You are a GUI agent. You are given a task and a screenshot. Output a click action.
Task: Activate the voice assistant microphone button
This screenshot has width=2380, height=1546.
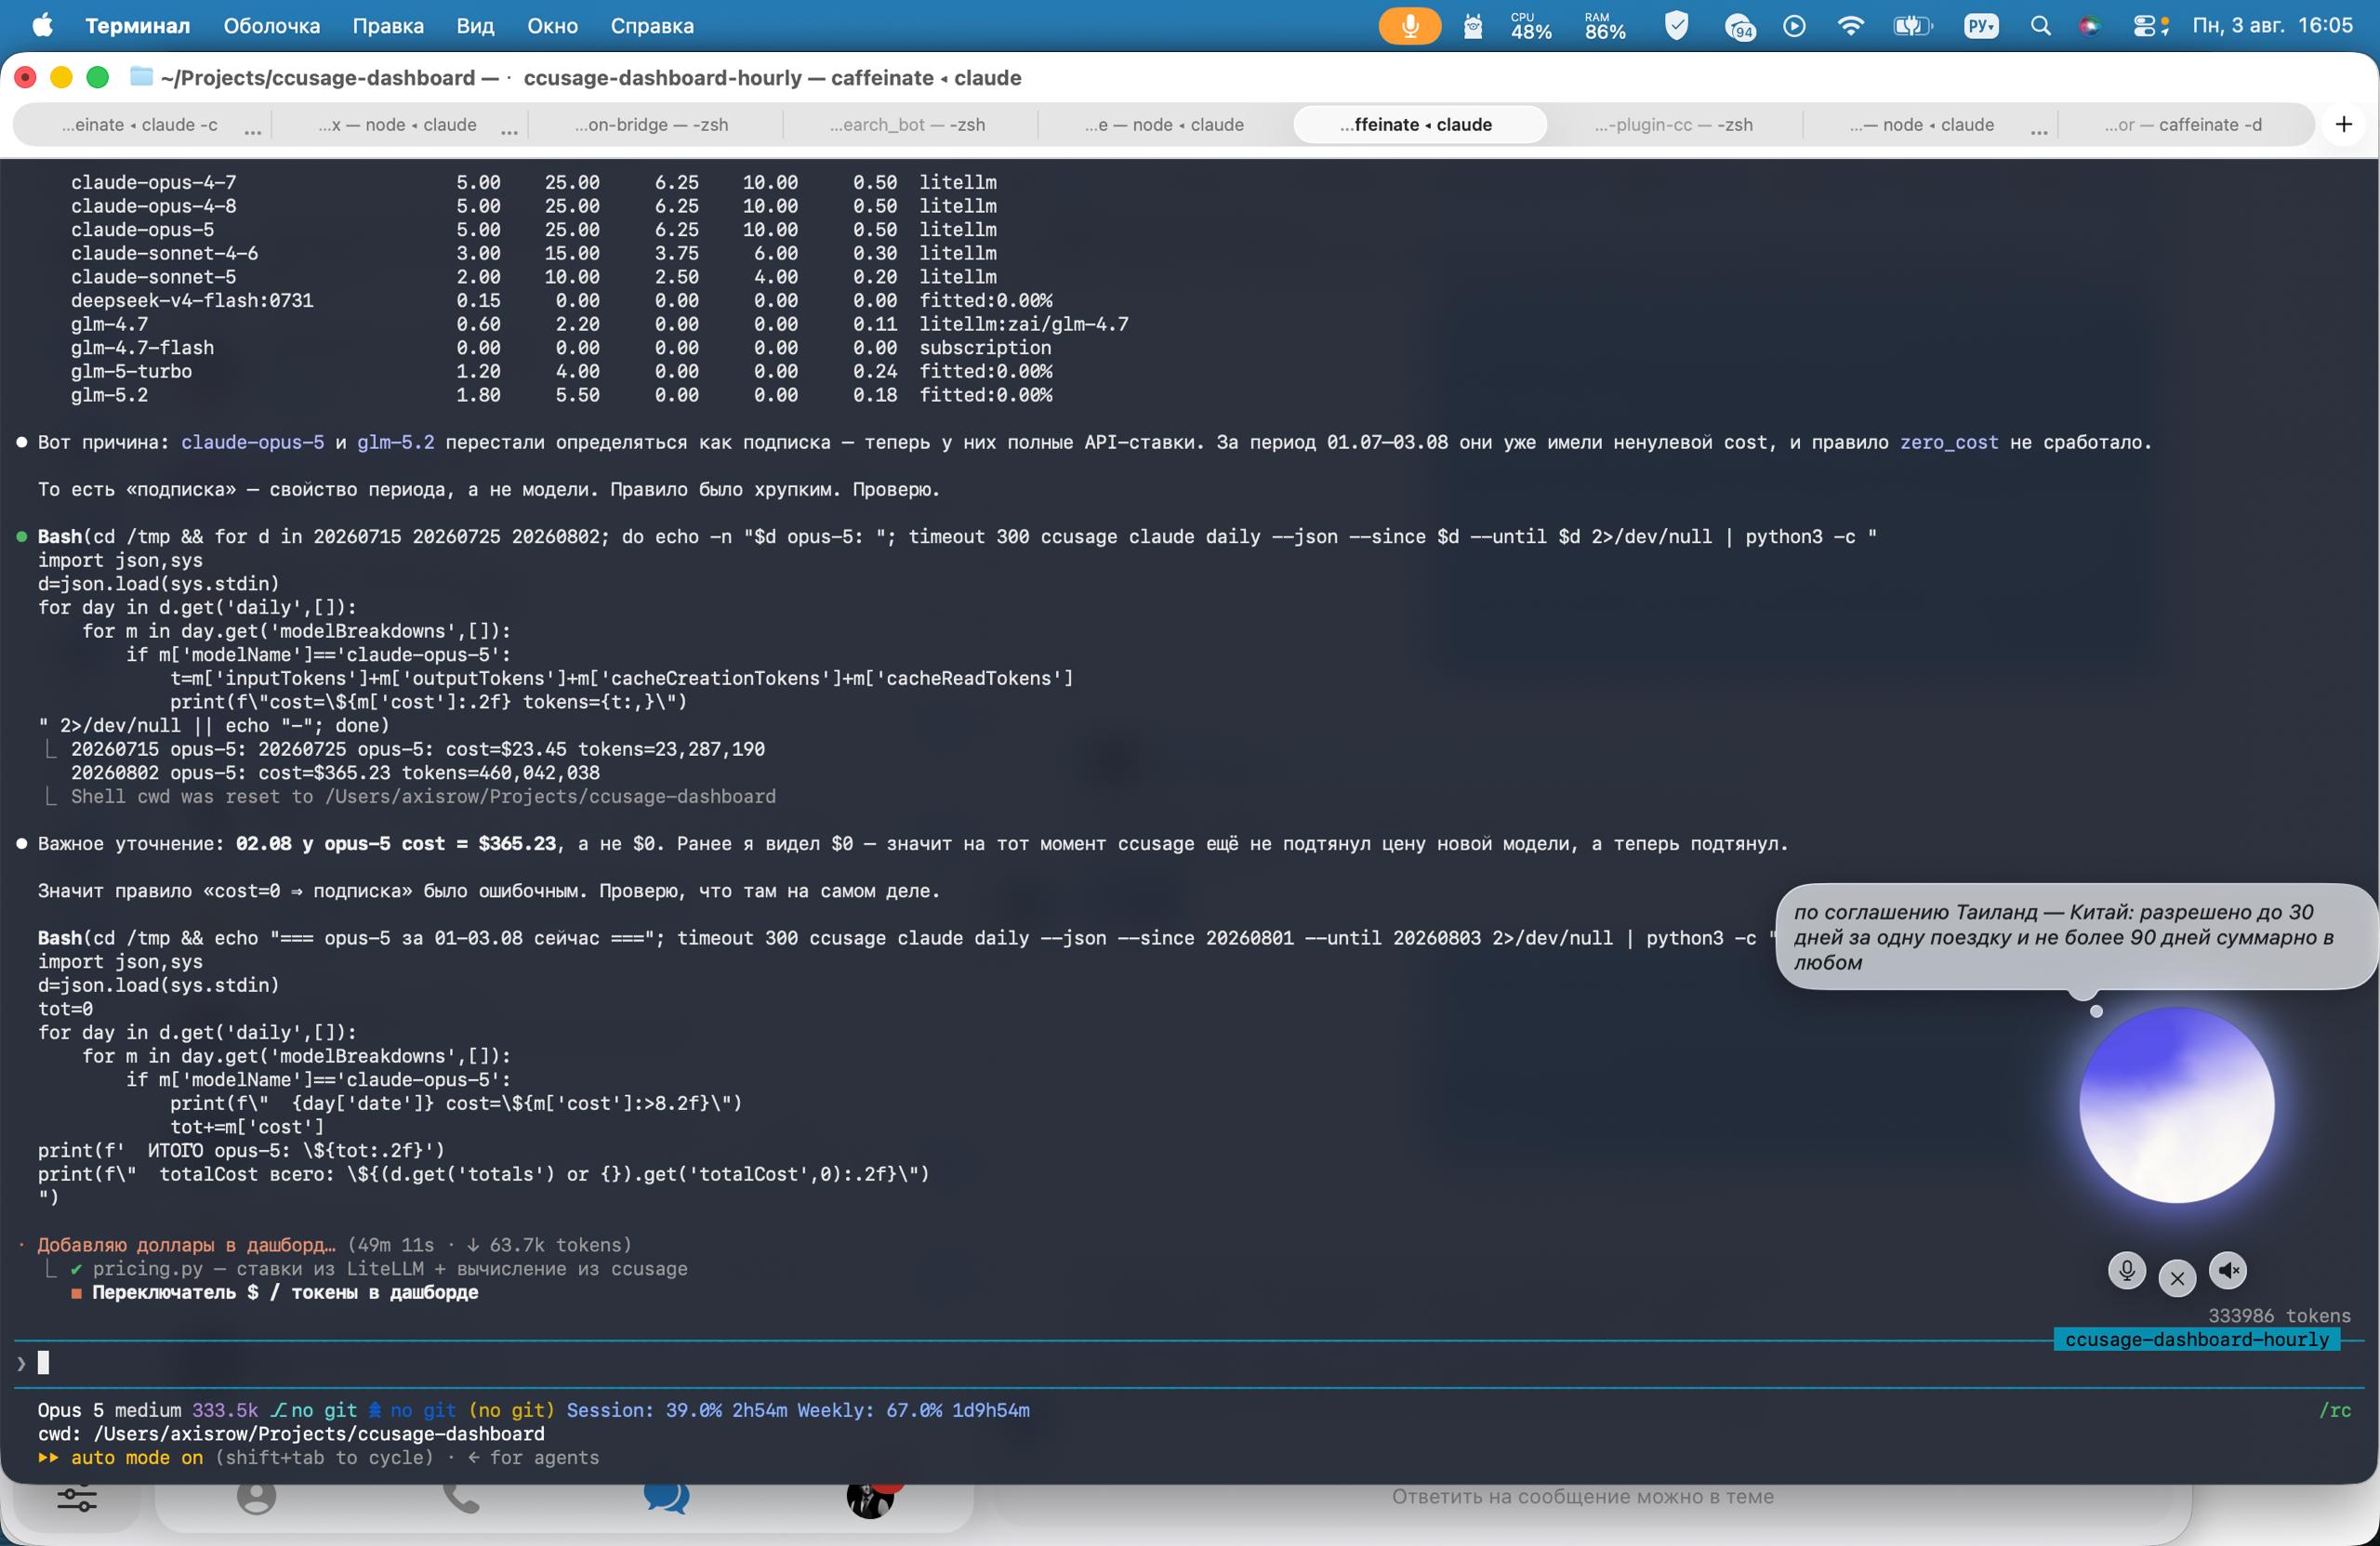pyautogui.click(x=2127, y=1270)
